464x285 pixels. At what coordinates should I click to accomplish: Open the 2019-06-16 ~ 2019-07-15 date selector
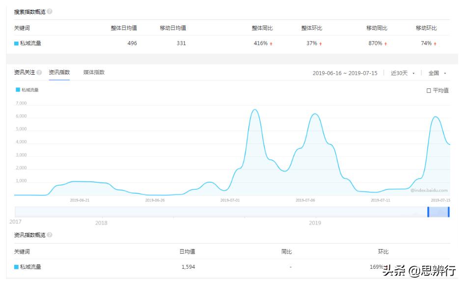344,72
